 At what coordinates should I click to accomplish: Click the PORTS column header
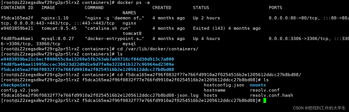coord(275,8)
